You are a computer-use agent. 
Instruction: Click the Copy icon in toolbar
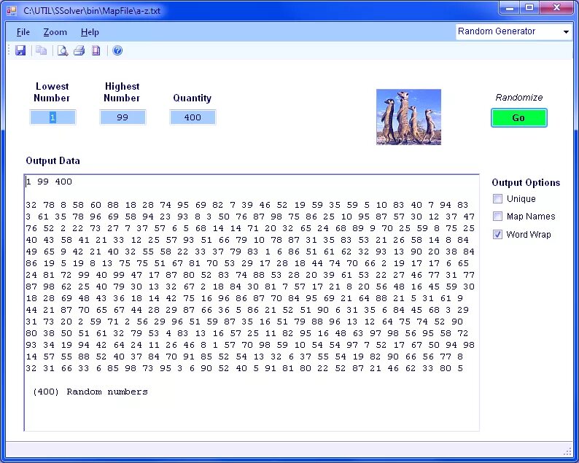click(41, 50)
